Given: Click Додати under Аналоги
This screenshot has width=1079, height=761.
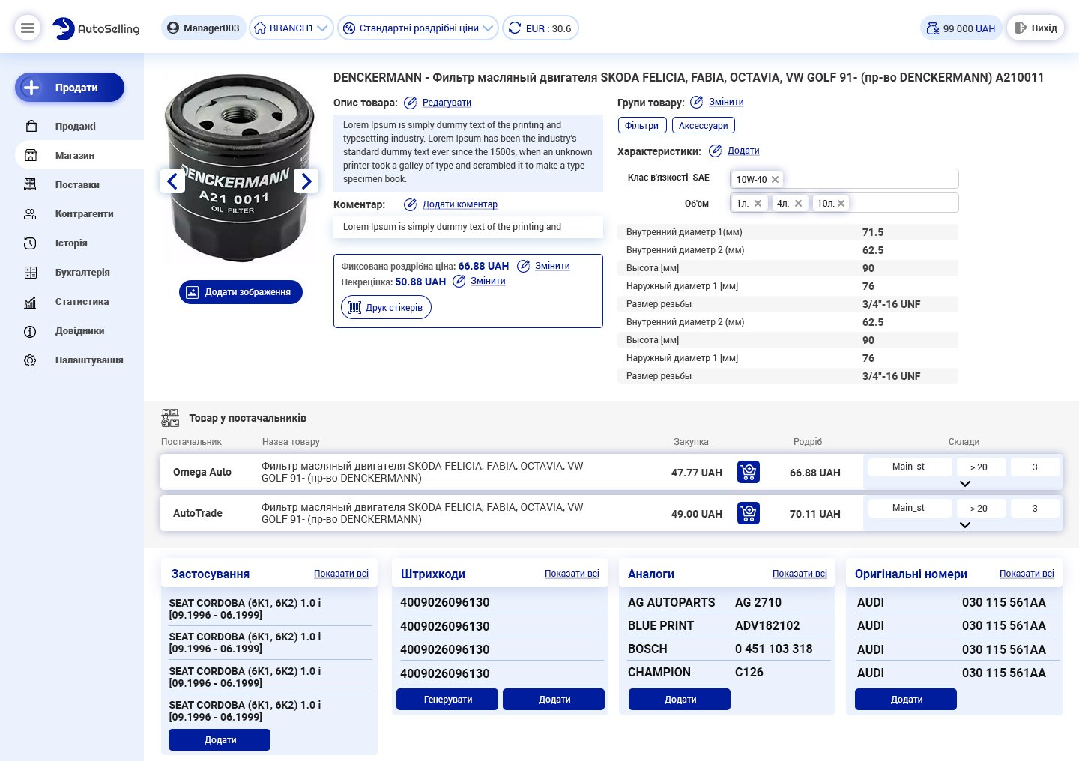Looking at the screenshot, I should tap(680, 700).
